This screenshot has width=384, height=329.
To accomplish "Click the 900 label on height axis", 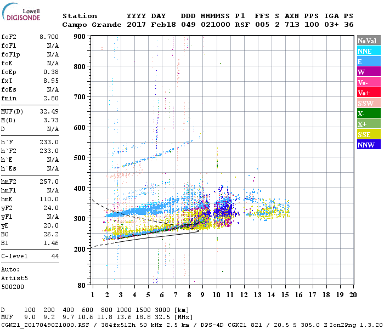I will (x=80, y=37).
